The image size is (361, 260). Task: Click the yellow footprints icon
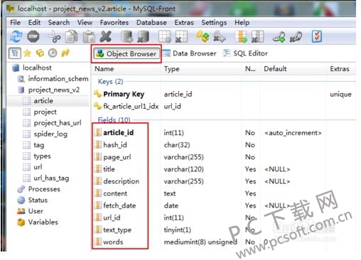coord(65,53)
